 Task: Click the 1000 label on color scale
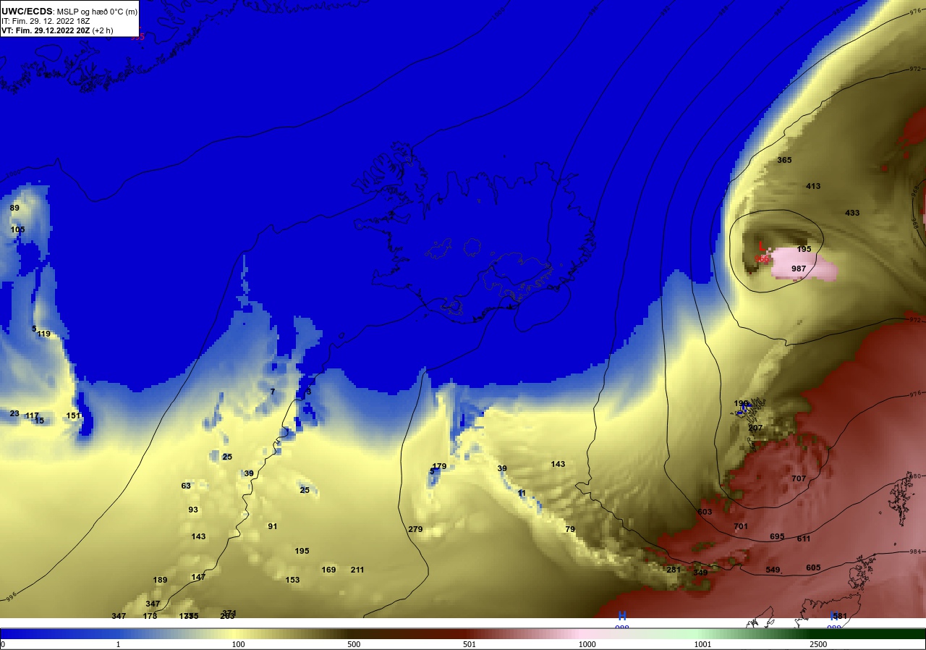pos(587,644)
